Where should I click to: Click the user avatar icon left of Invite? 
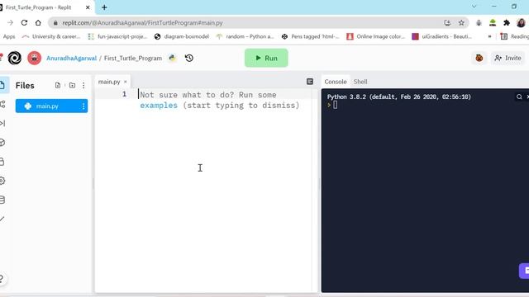tap(479, 58)
